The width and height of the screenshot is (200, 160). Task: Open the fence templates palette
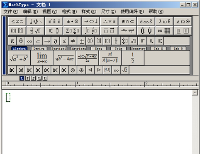17,30
